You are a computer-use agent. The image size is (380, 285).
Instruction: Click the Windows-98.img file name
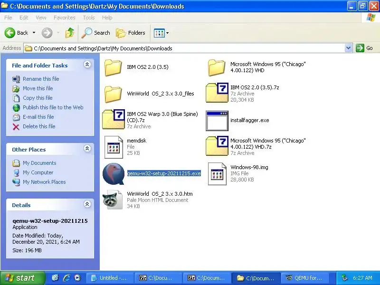(249, 167)
